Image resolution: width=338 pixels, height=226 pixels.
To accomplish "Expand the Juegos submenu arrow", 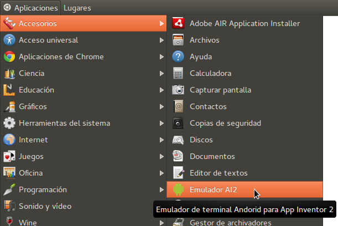I will (162, 156).
